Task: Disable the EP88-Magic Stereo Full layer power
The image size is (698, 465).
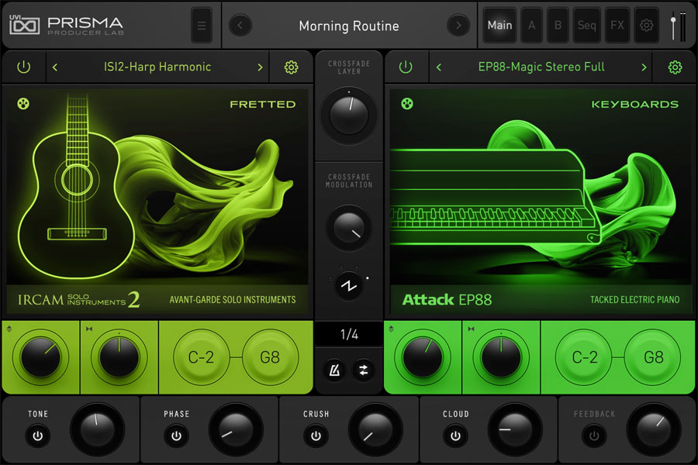Action: (x=406, y=67)
